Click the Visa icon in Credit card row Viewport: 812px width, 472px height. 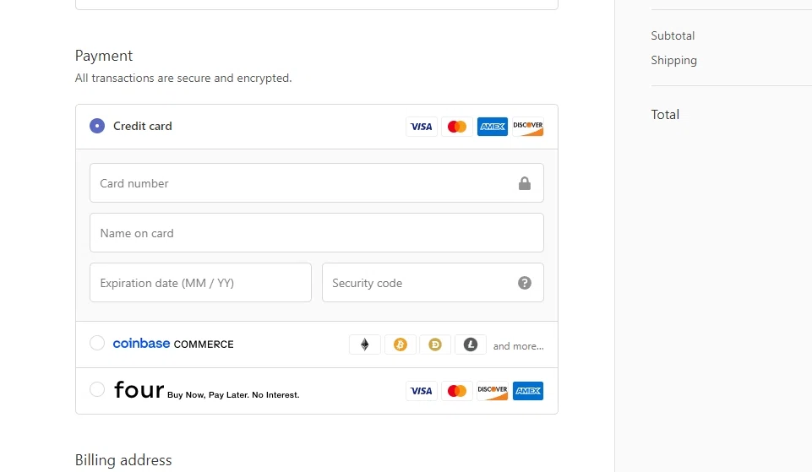(422, 127)
